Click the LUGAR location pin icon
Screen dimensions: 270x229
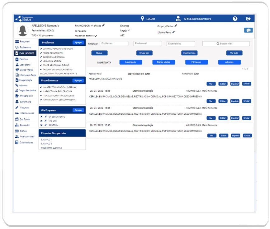[x=143, y=19]
